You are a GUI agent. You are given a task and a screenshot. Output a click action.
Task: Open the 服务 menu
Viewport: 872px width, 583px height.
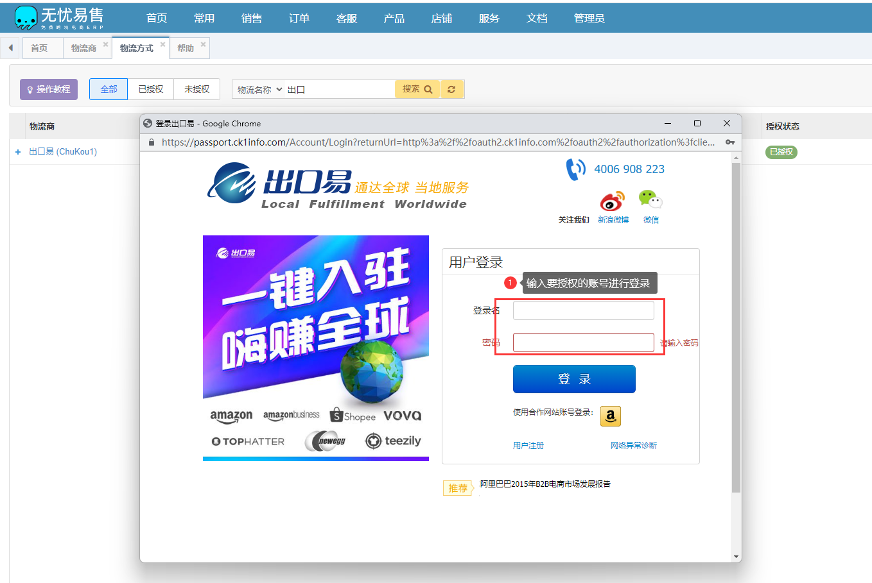tap(489, 19)
